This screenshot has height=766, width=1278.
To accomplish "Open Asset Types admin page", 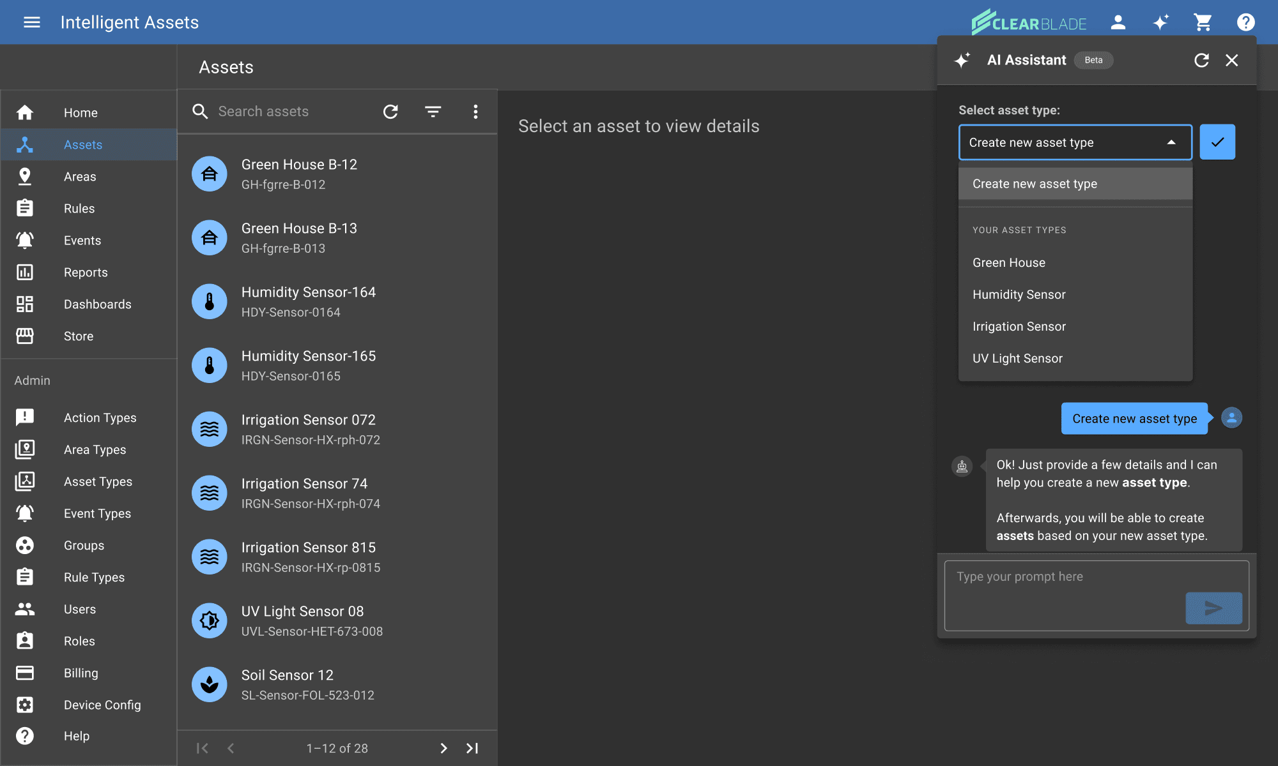I will [98, 482].
